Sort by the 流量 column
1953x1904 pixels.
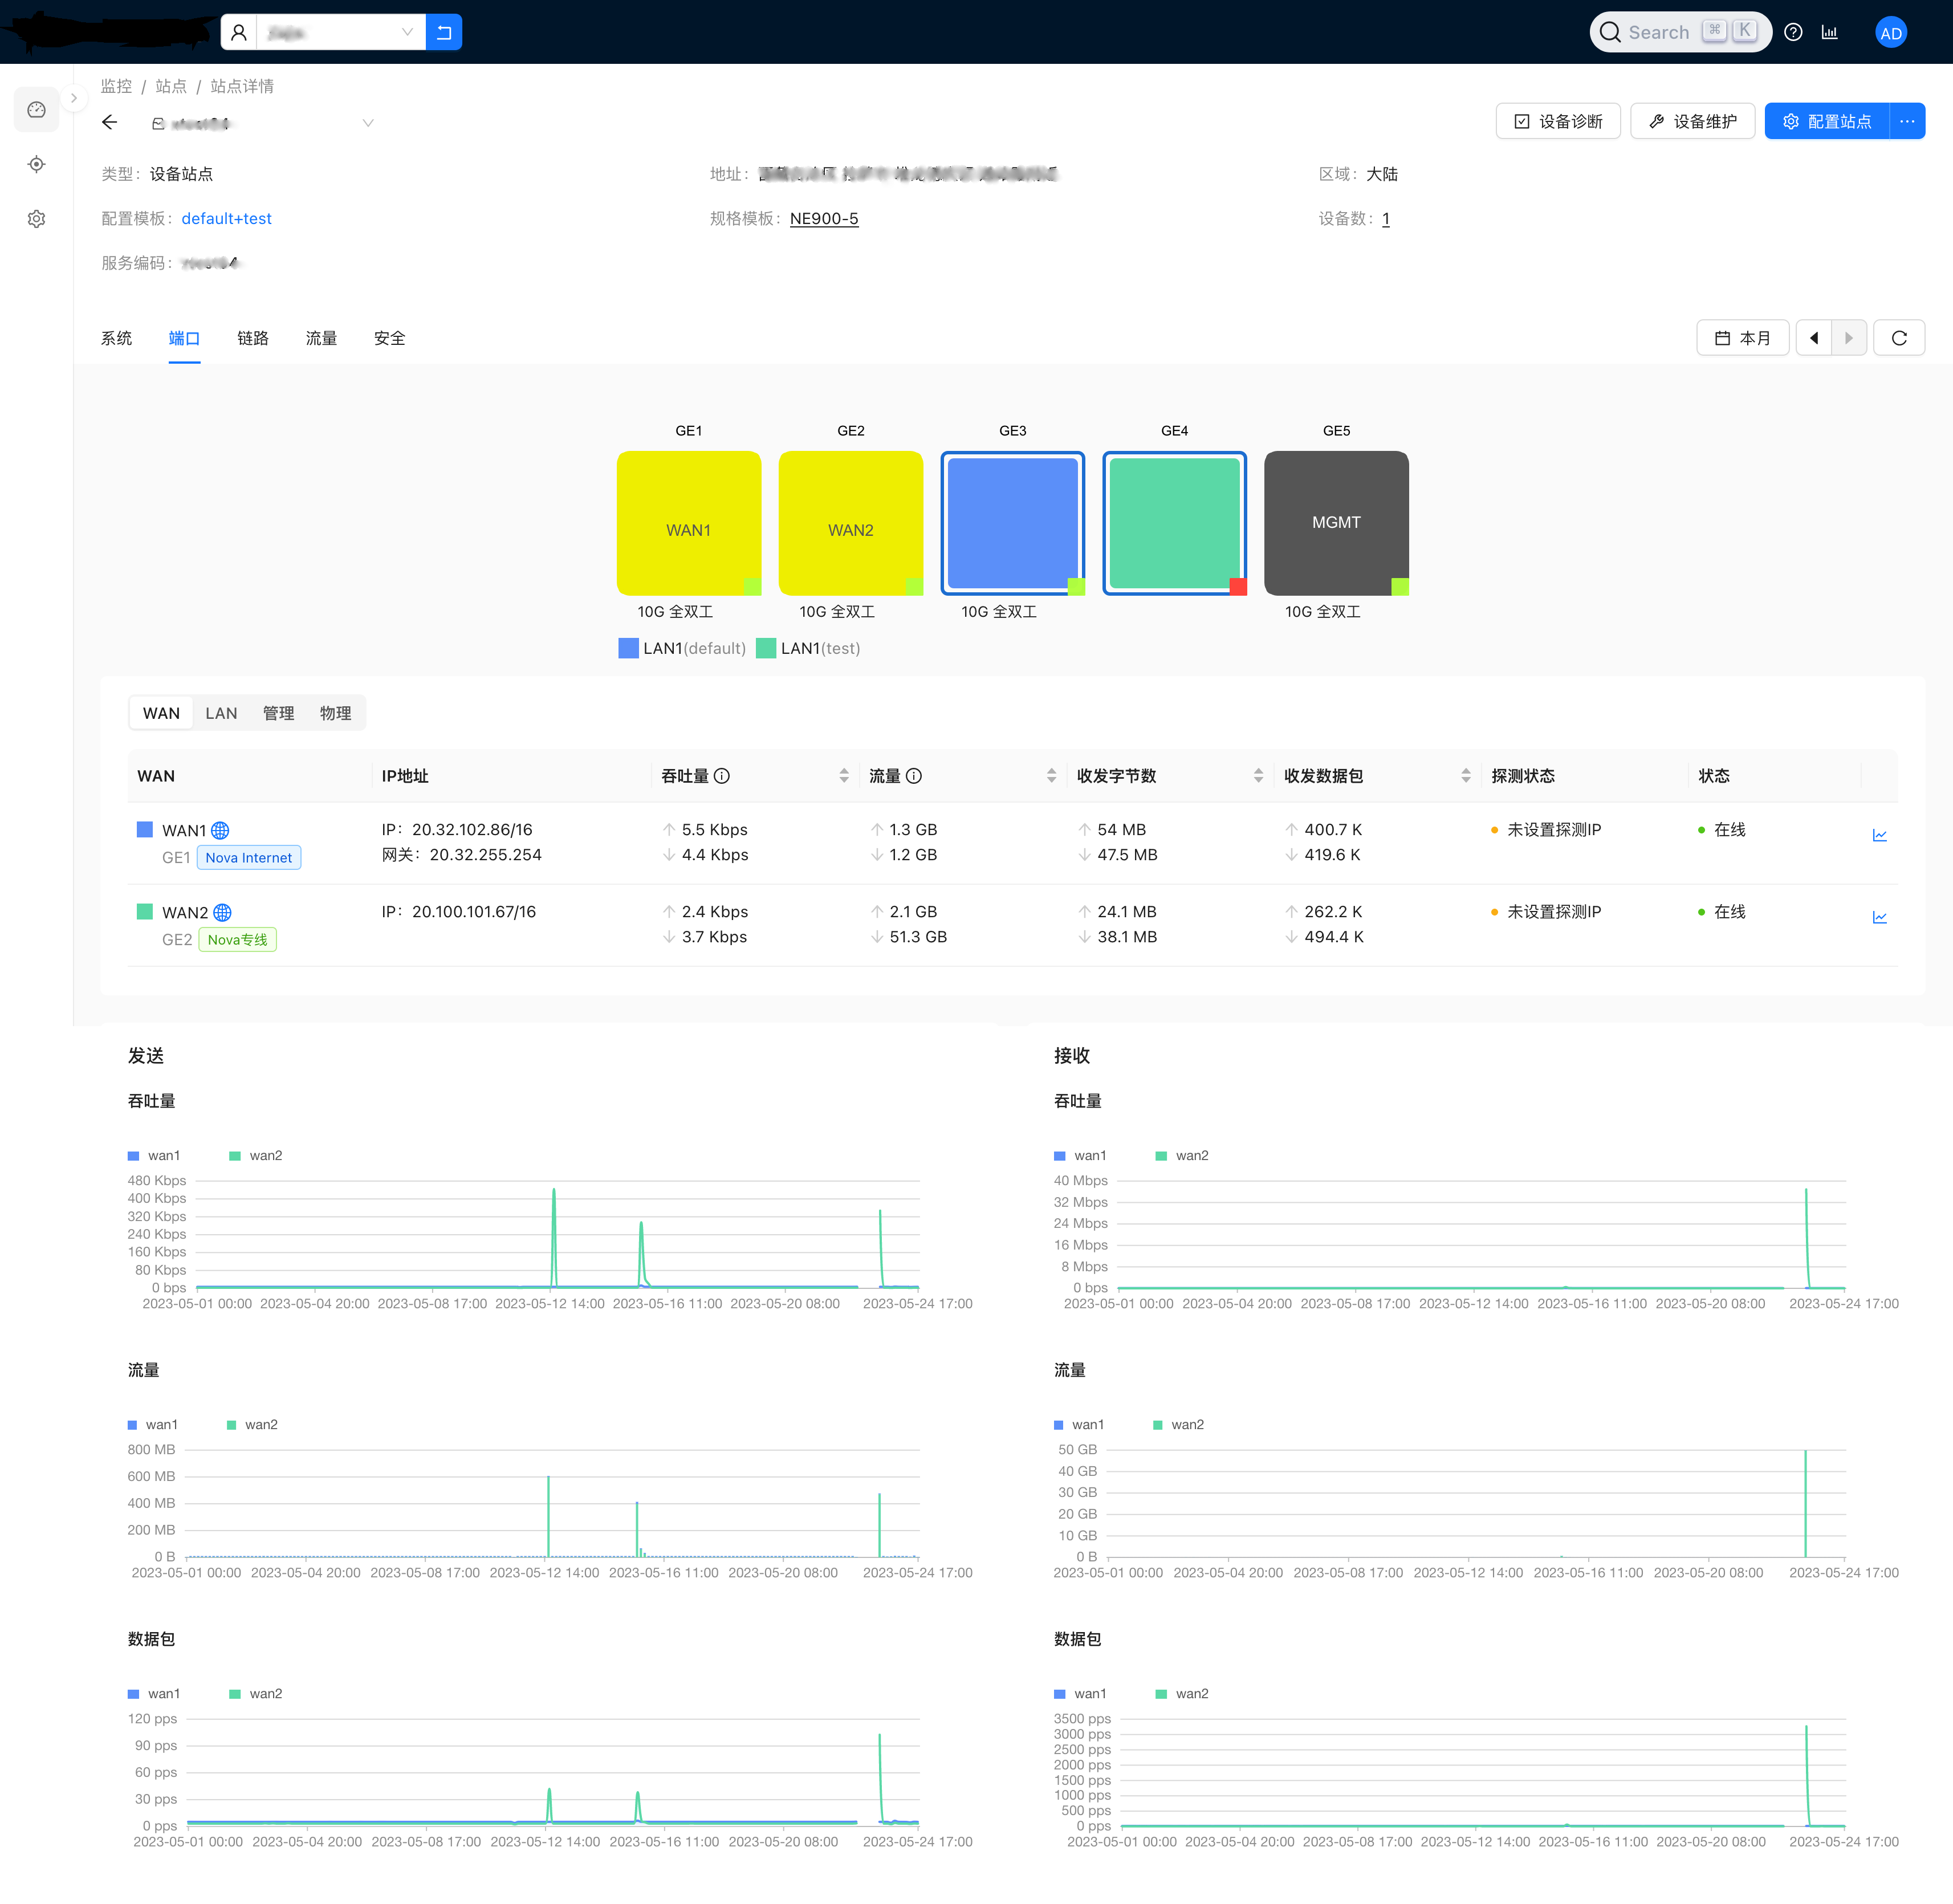tap(1051, 776)
